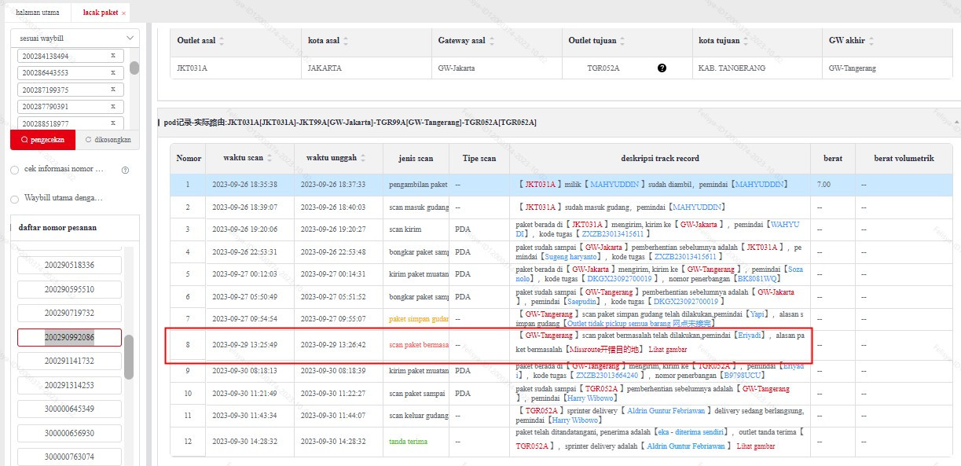Click the deskripsi track record header

660,158
